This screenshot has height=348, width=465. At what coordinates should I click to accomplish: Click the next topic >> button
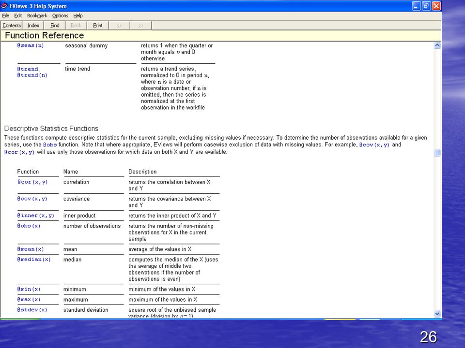(141, 26)
